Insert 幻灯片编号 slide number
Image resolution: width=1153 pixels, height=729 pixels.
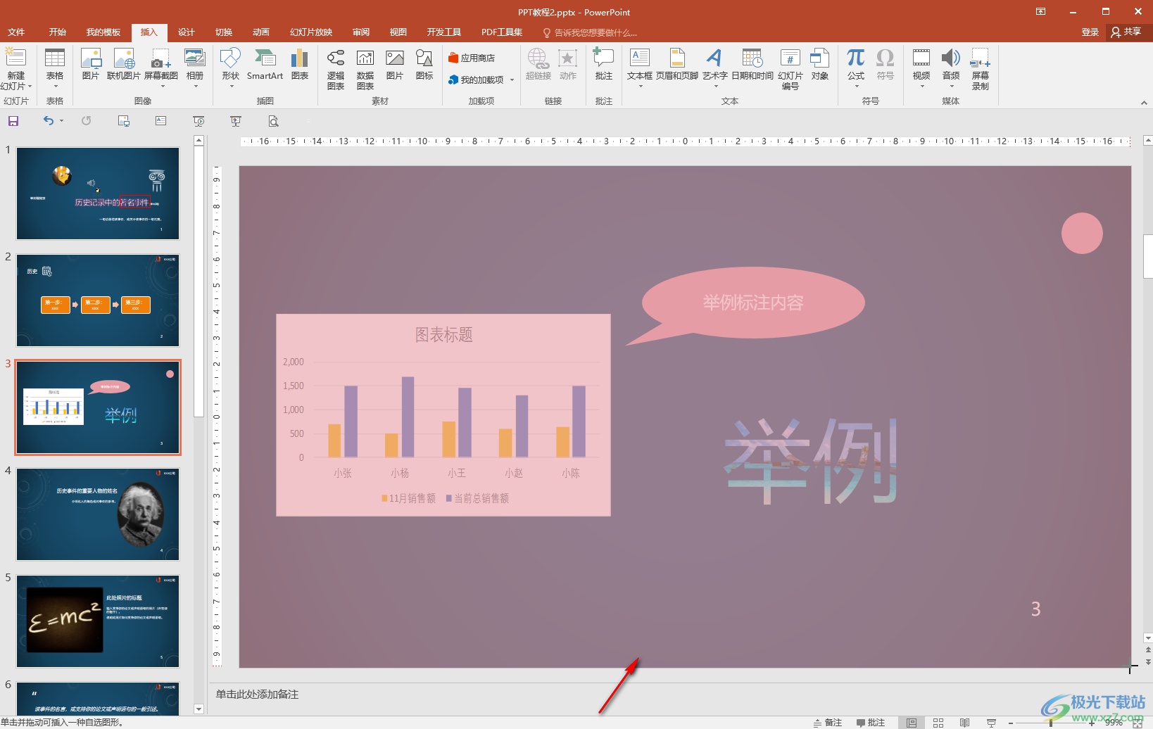pyautogui.click(x=790, y=70)
